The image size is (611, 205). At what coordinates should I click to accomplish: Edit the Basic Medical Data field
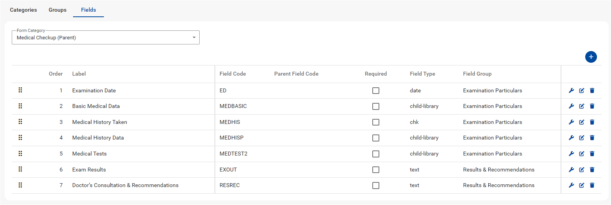point(581,106)
